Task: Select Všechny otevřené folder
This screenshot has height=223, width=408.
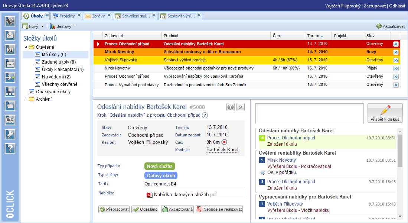Action: (x=60, y=84)
